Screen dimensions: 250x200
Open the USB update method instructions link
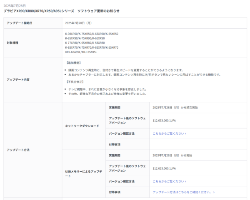[x=183, y=192]
